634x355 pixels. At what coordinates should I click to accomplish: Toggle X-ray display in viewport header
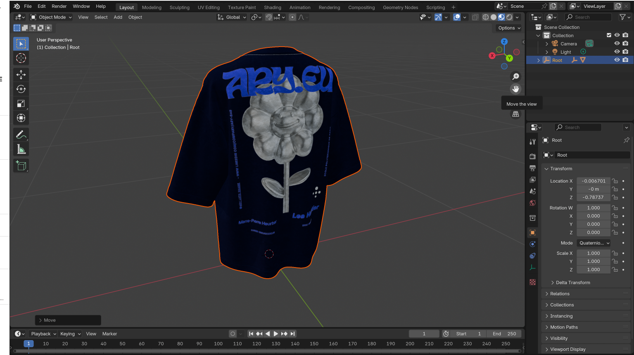(x=475, y=17)
